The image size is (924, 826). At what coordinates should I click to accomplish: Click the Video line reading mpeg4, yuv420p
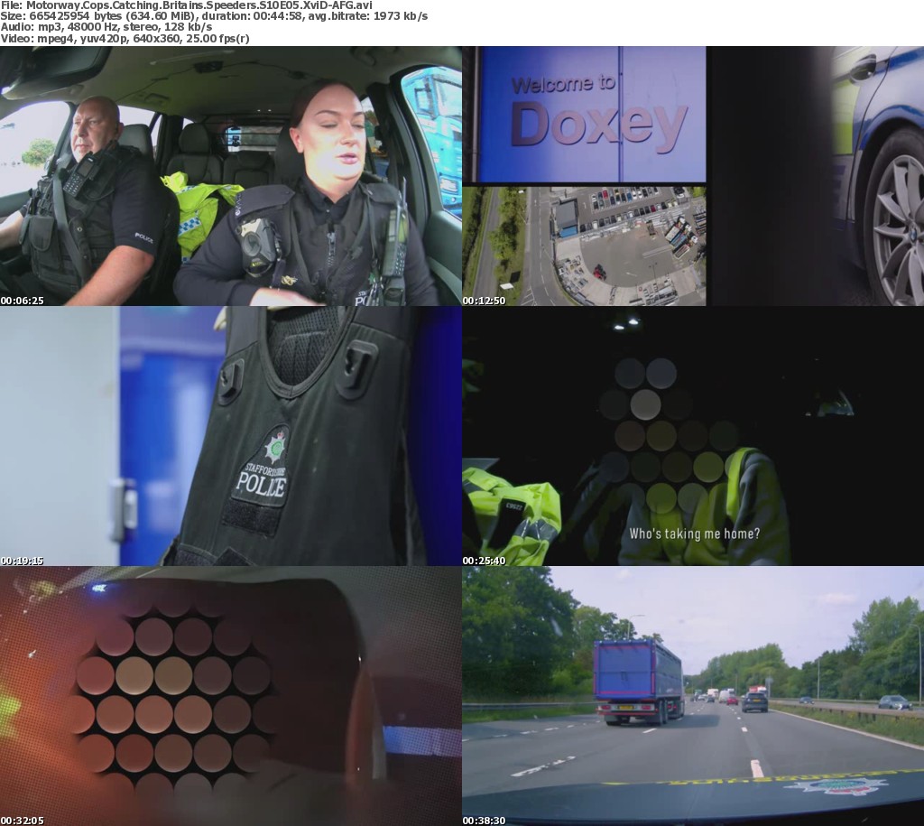125,38
